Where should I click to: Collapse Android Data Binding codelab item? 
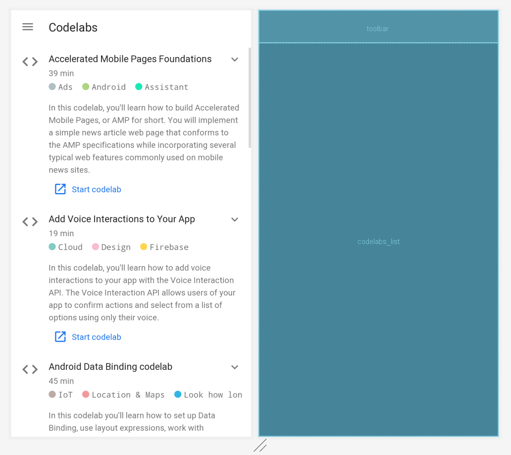(x=235, y=367)
